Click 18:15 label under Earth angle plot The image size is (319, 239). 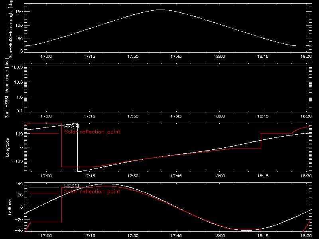[x=263, y=56]
